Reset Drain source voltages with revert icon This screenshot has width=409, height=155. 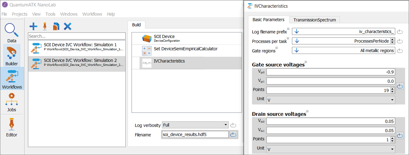(400, 136)
